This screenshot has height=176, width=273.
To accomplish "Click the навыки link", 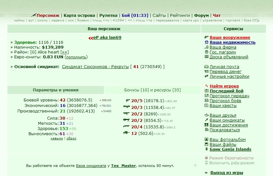I will (56, 138).
